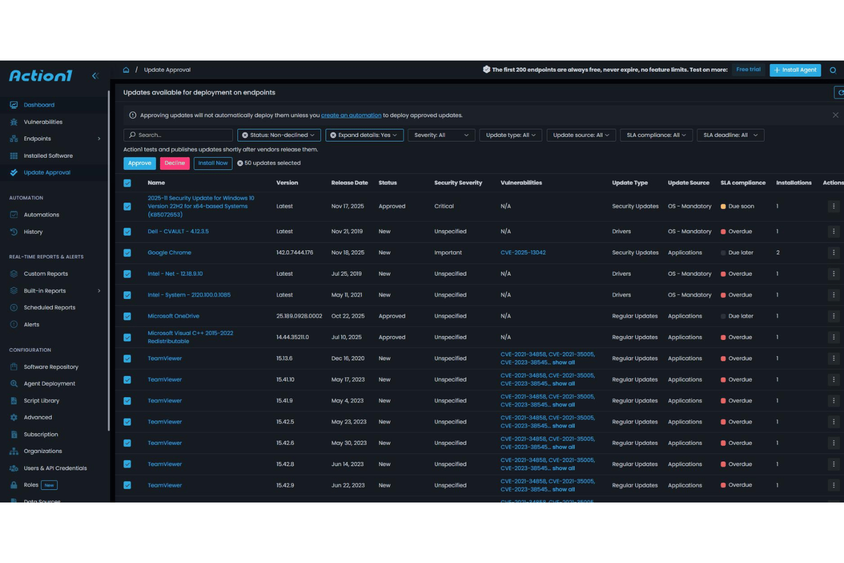The width and height of the screenshot is (844, 563).
Task: Click the Approve button
Action: (140, 163)
